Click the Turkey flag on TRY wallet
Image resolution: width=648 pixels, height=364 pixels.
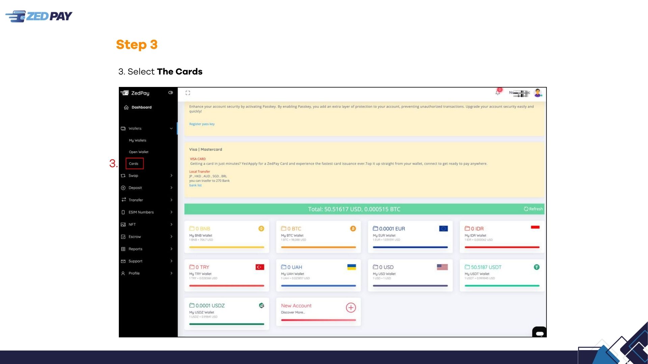(x=260, y=267)
